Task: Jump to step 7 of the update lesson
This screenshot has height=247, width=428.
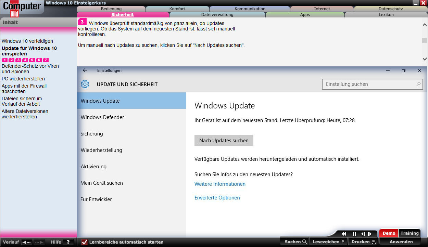Action: click(x=46, y=60)
